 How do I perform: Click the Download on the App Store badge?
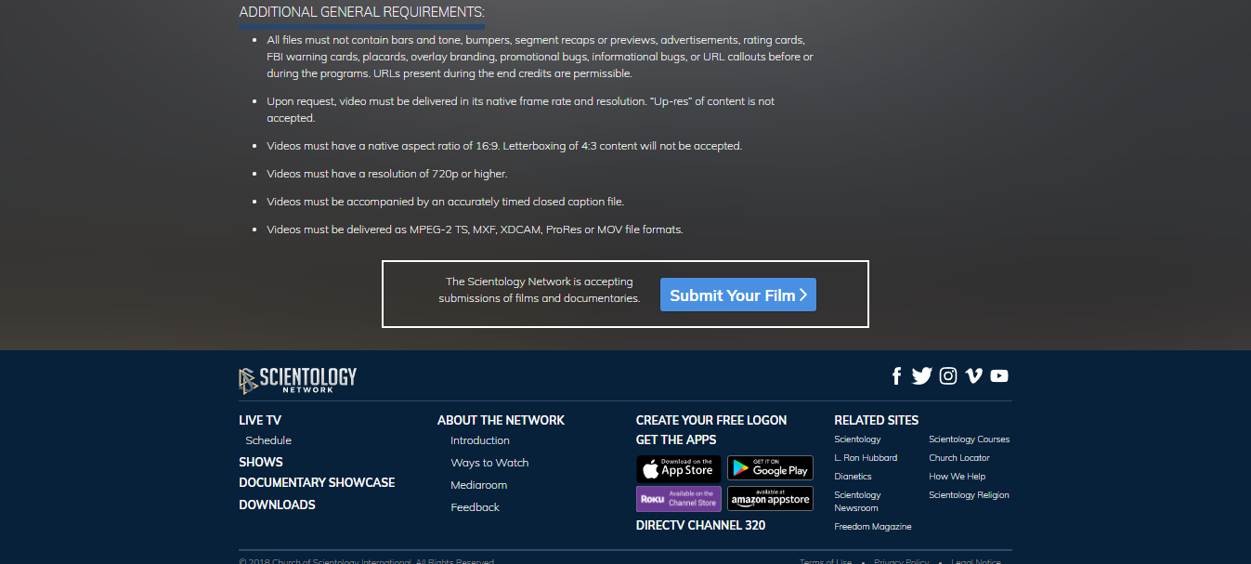coord(678,467)
